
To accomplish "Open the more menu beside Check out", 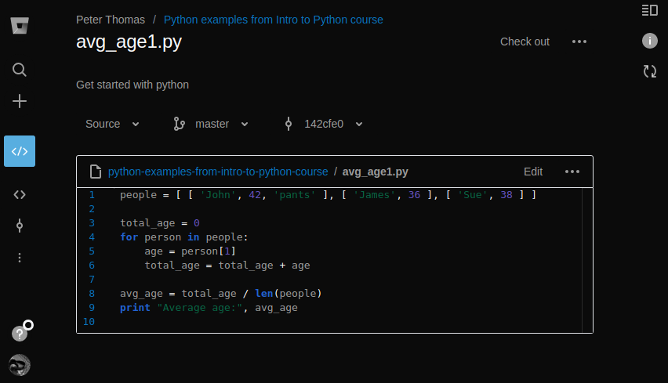I will coord(579,42).
